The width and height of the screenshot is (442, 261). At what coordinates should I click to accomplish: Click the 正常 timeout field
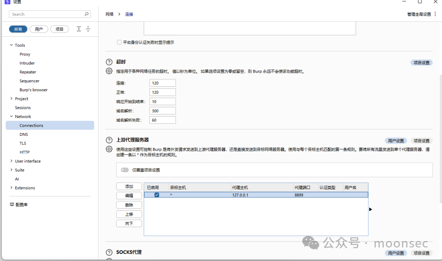pos(162,92)
